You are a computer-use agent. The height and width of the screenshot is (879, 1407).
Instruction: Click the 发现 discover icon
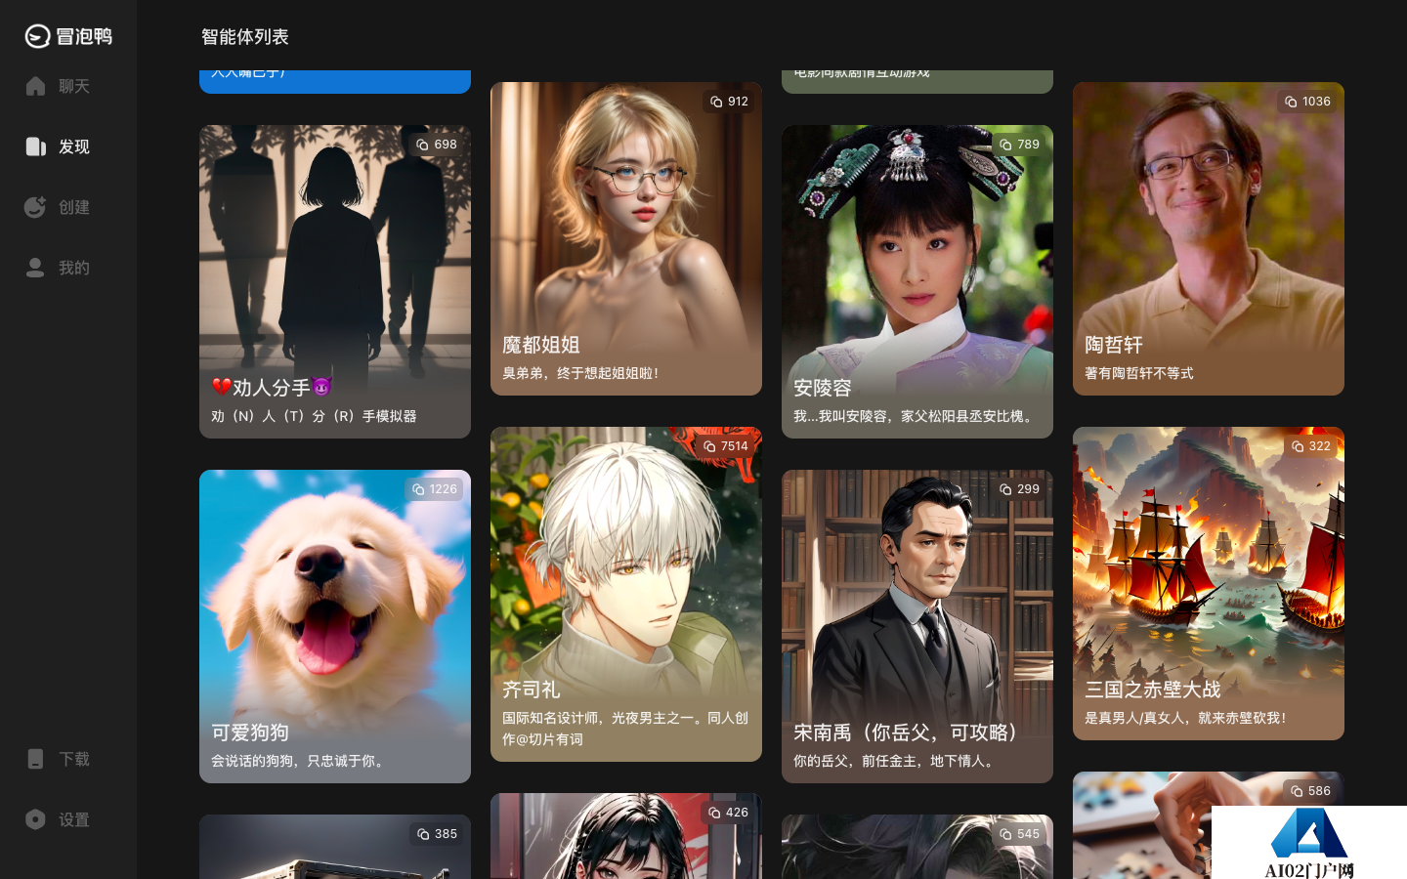point(35,146)
